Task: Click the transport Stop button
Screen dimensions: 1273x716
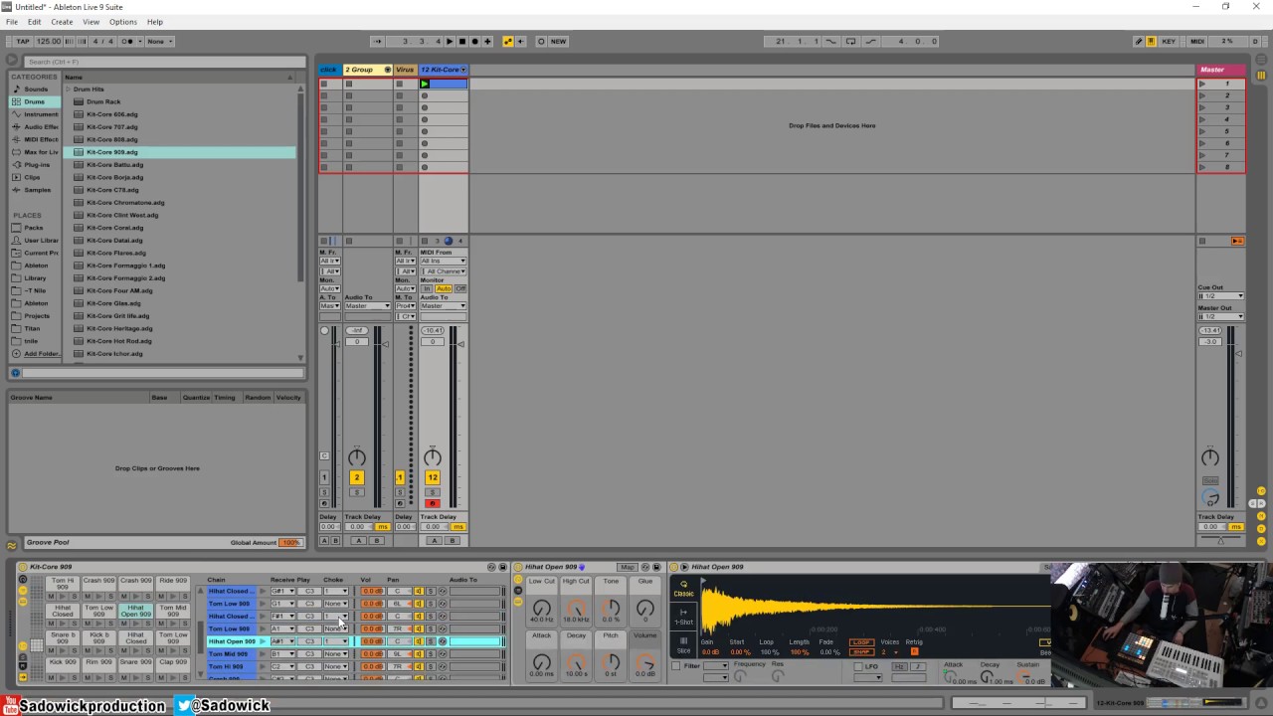Action: pos(461,41)
